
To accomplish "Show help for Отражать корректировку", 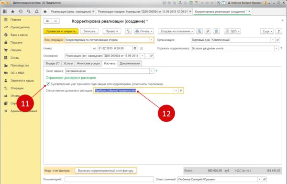I will tap(281, 48).
